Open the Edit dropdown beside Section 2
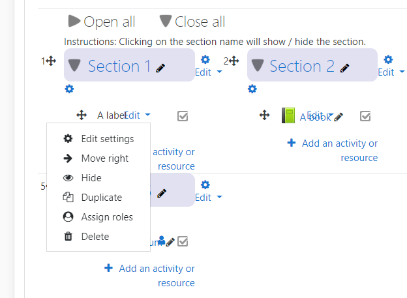This screenshot has height=298, width=407. pos(391,72)
